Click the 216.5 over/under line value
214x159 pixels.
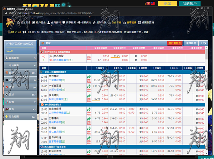click(x=117, y=56)
